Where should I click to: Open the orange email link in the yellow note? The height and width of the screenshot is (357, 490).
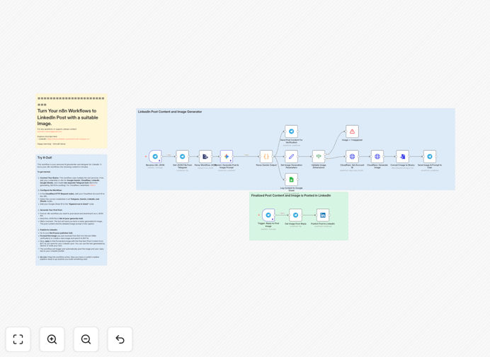[50, 131]
